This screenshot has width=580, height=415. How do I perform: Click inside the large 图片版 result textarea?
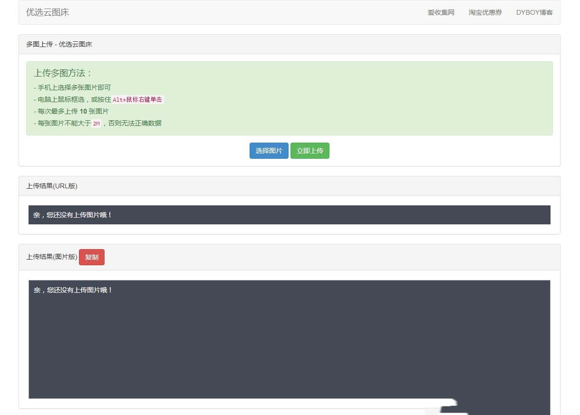tap(289, 342)
